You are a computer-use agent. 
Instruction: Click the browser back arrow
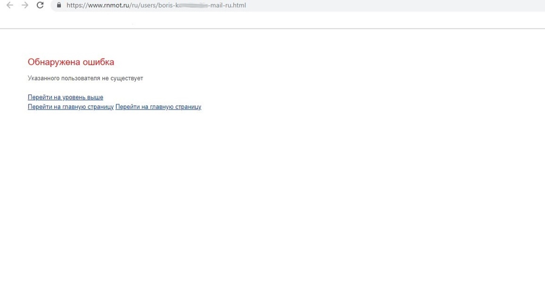(x=9, y=6)
